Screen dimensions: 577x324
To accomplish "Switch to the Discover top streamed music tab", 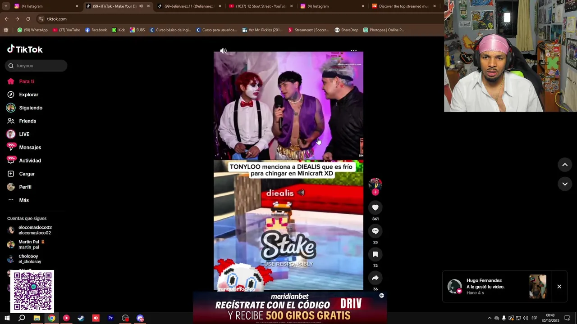I will tap(403, 6).
